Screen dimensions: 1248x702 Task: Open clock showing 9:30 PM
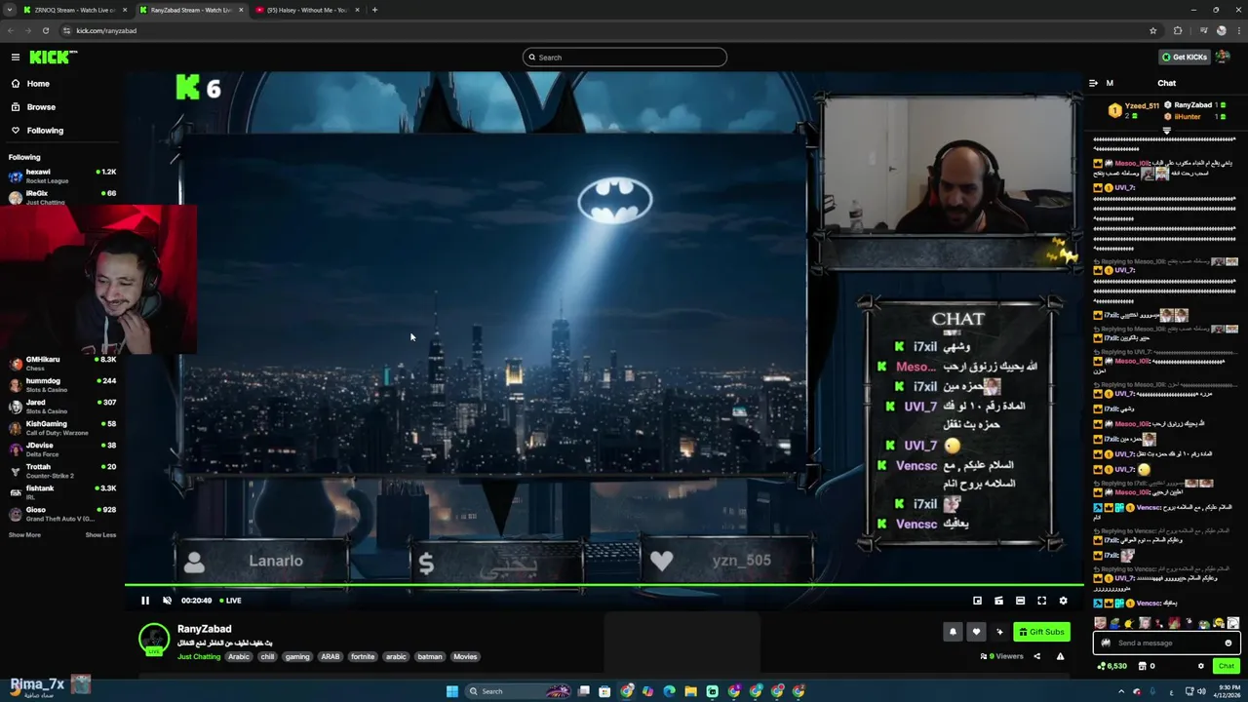coord(1228,691)
